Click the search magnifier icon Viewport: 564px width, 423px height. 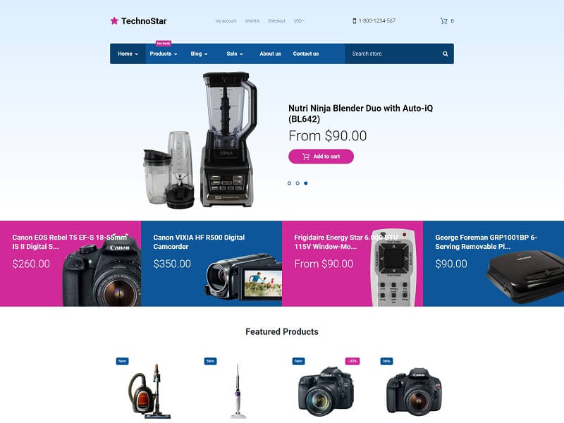(x=446, y=54)
